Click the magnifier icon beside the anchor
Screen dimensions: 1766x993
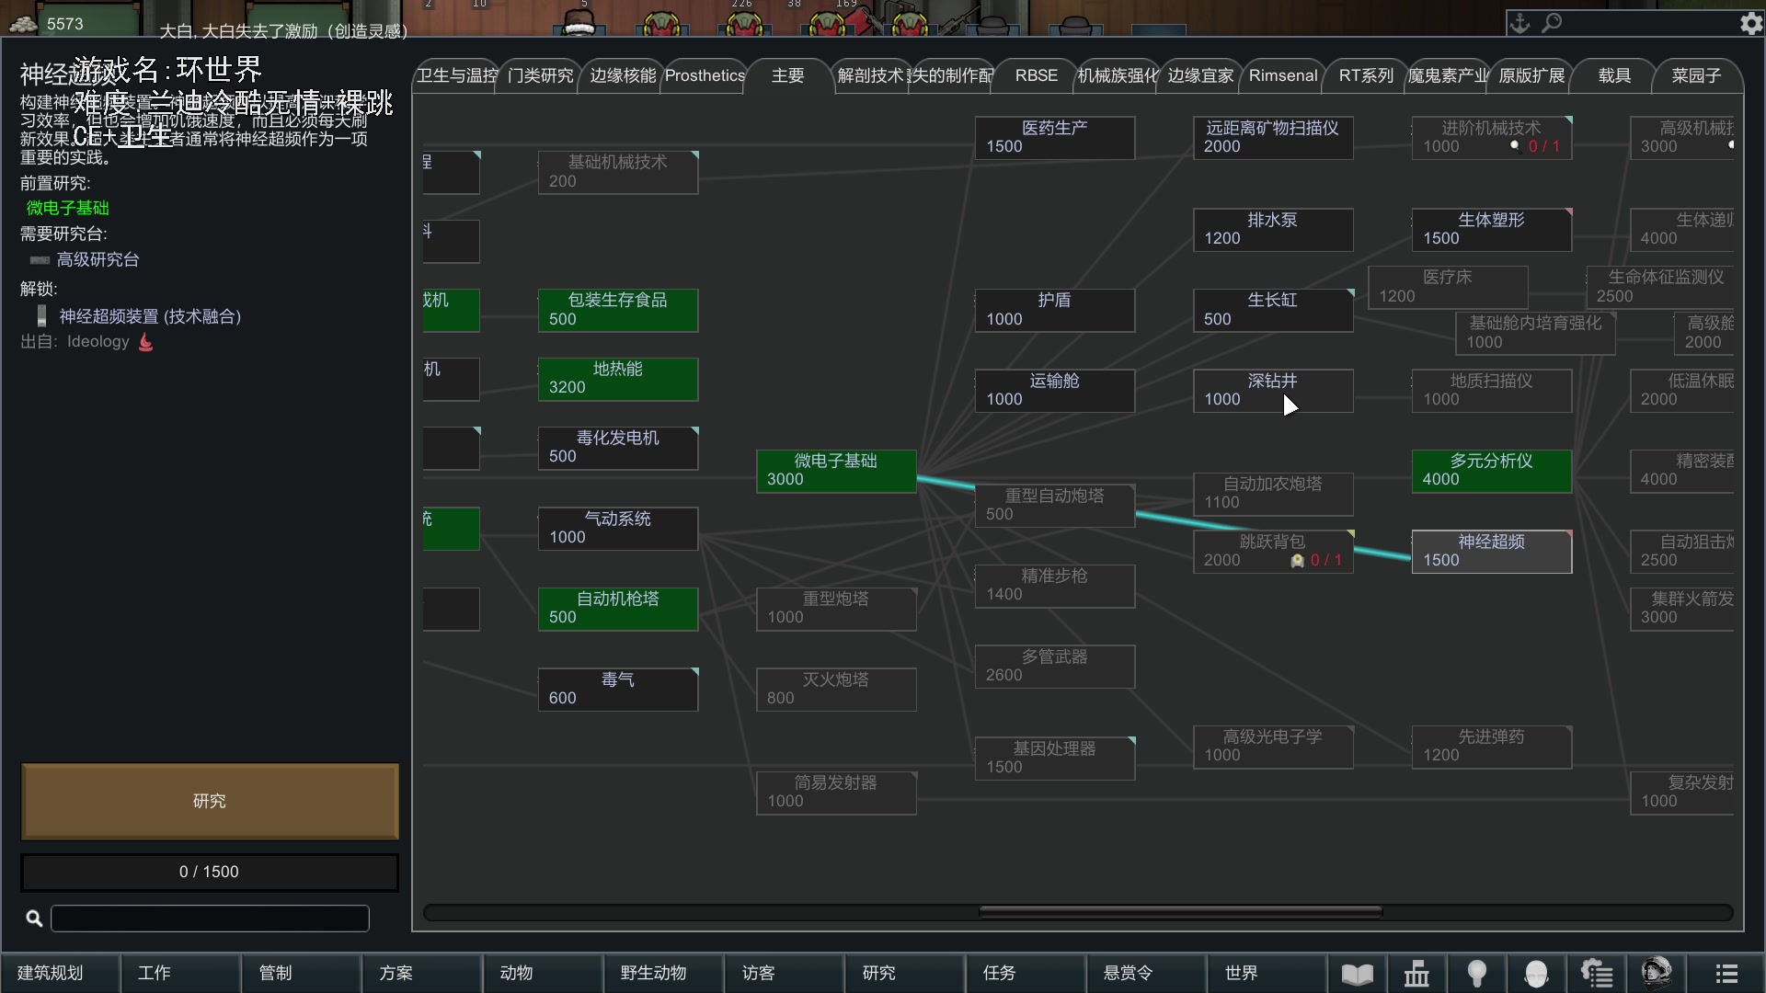(1552, 23)
